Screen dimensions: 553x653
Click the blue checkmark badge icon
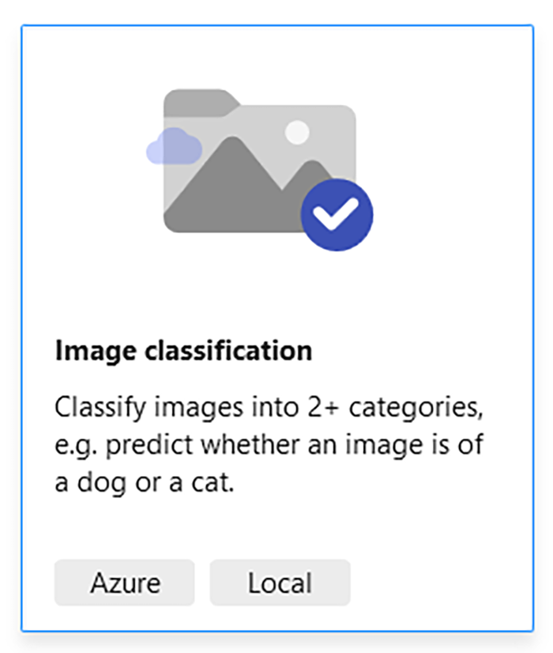coord(337,215)
